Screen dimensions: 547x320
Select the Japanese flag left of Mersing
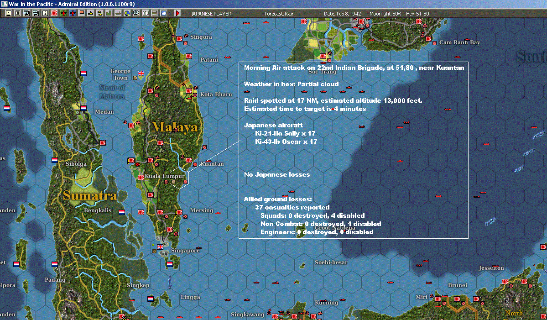(x=179, y=212)
